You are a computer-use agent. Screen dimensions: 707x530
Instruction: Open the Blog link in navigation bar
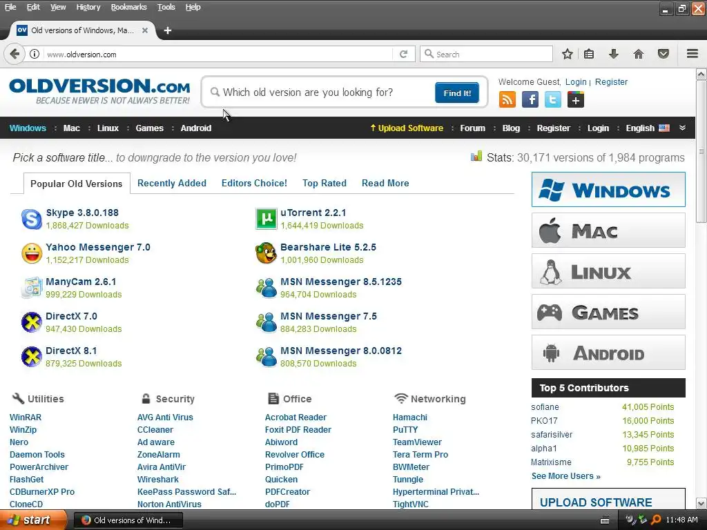[x=511, y=128]
